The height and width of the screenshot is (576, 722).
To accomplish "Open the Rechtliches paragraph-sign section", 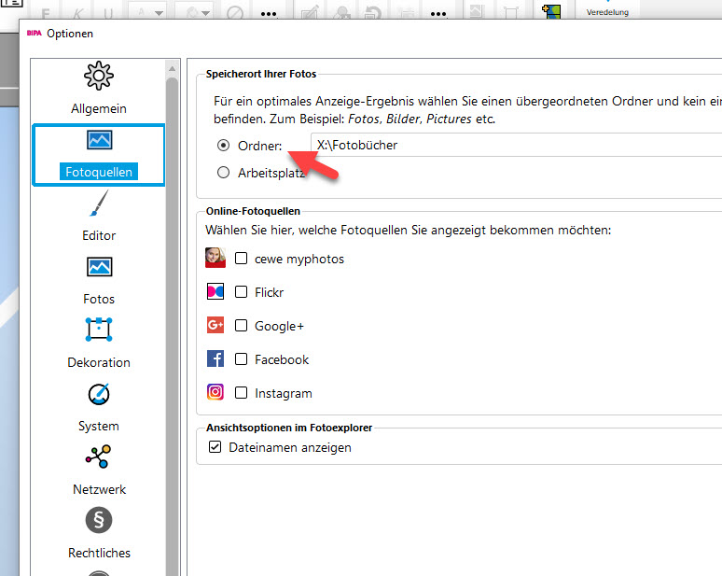I will pyautogui.click(x=99, y=533).
